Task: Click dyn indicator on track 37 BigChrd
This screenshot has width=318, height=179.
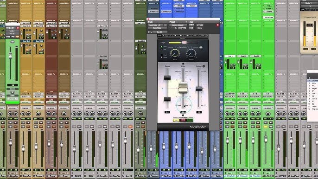Action: [x=166, y=173]
